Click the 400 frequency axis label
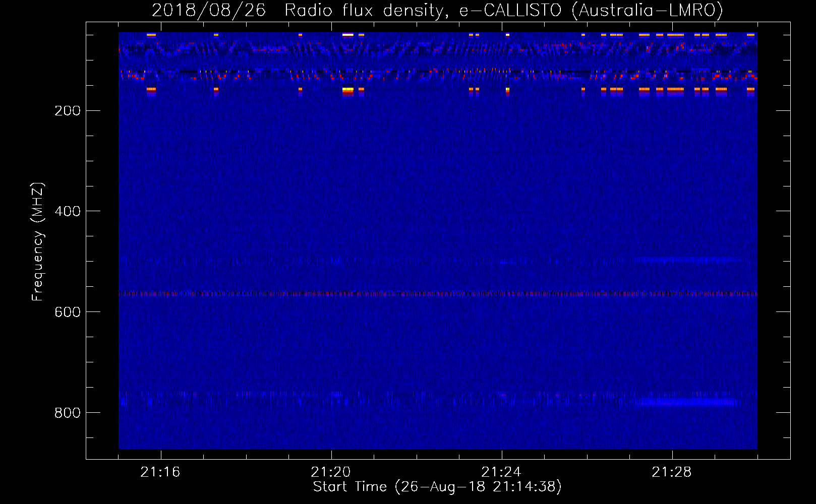Image resolution: width=816 pixels, height=504 pixels. (x=68, y=211)
